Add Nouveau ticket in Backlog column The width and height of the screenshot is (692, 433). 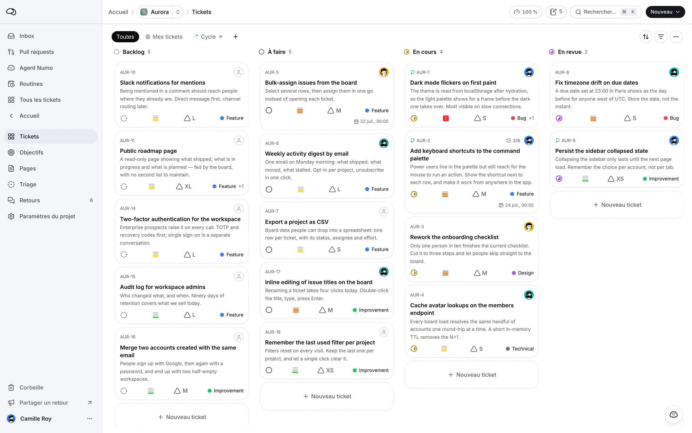click(182, 417)
